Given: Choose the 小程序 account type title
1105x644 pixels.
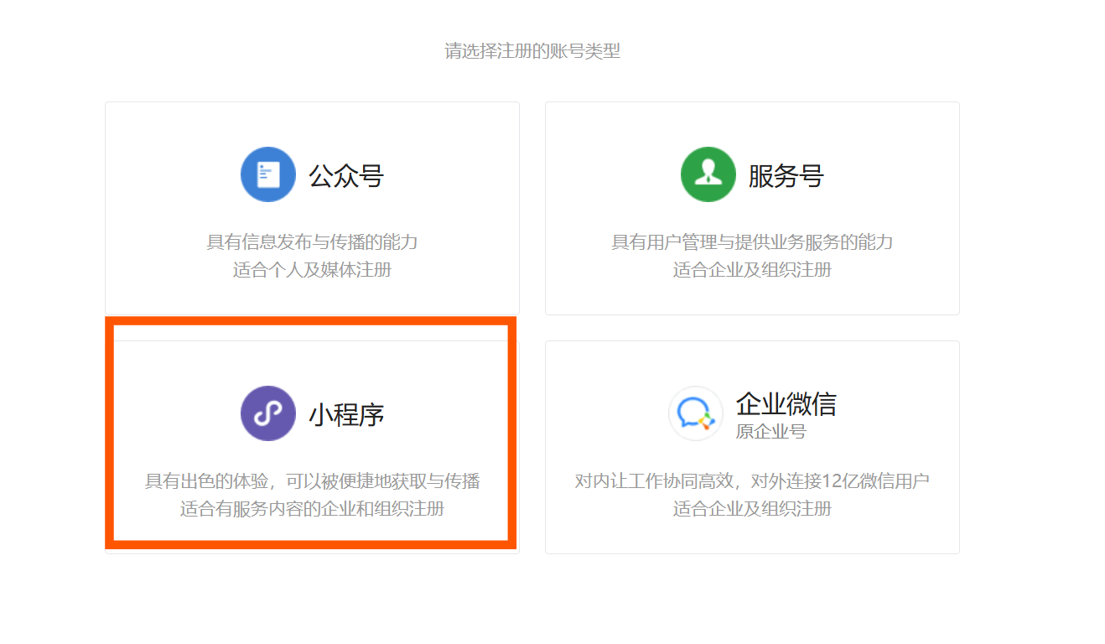Looking at the screenshot, I should [x=346, y=415].
